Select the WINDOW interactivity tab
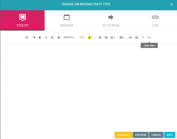 [x=67, y=20]
